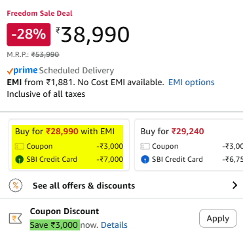Open See all offers & discounts
This screenshot has width=243, height=237.
click(x=84, y=186)
